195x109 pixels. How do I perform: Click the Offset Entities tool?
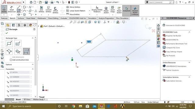(55, 10)
